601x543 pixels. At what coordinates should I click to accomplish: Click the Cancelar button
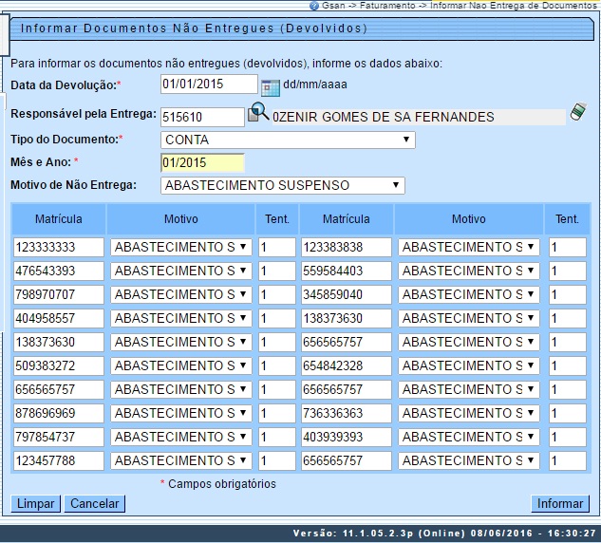pyautogui.click(x=95, y=503)
